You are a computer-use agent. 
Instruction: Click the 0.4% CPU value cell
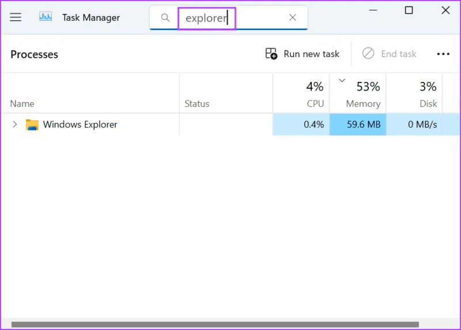point(301,125)
